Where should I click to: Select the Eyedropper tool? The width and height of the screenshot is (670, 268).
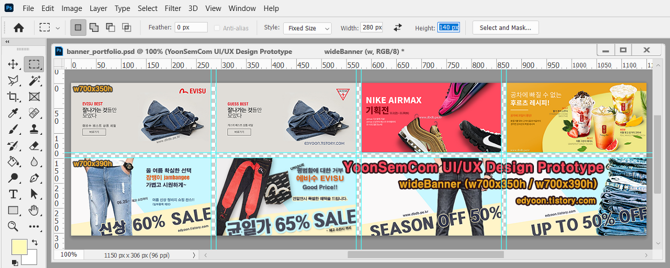point(13,113)
